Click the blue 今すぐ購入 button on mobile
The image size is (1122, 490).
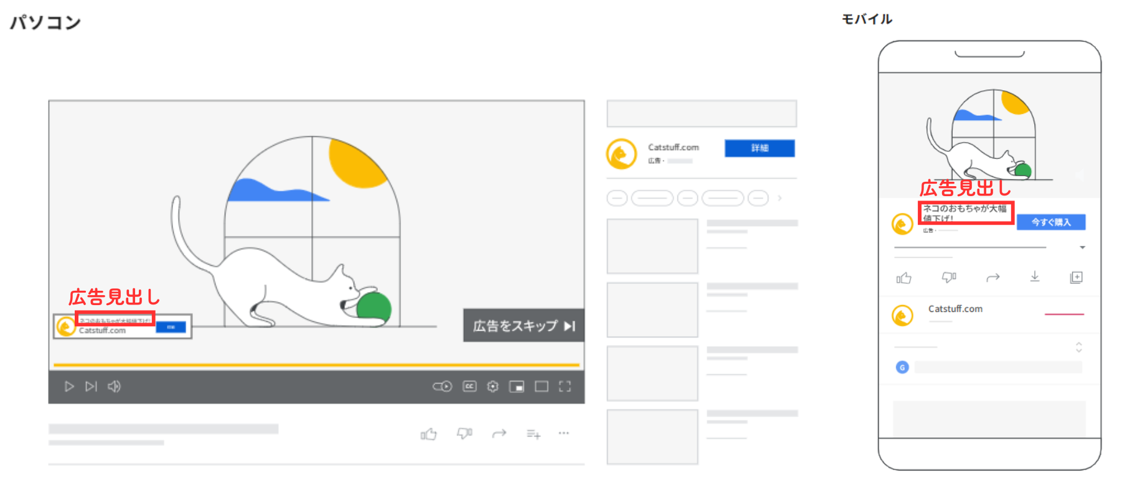pyautogui.click(x=1051, y=222)
